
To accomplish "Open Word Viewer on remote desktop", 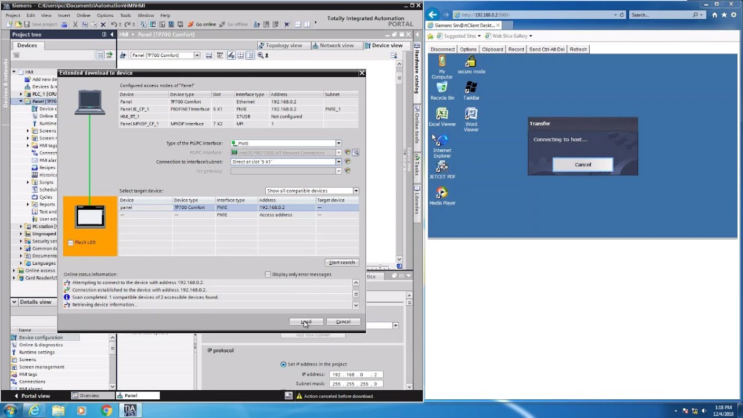I will click(471, 120).
